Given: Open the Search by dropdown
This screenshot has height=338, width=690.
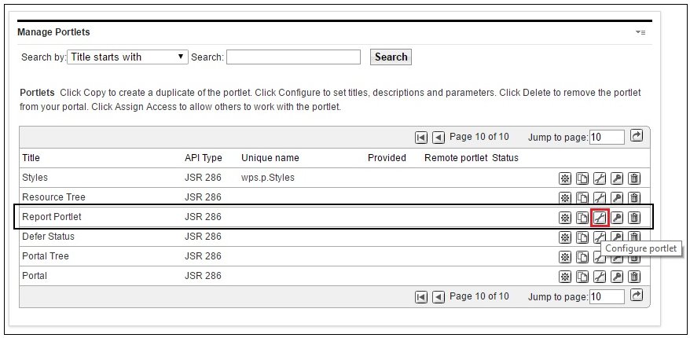Looking at the screenshot, I should (127, 57).
